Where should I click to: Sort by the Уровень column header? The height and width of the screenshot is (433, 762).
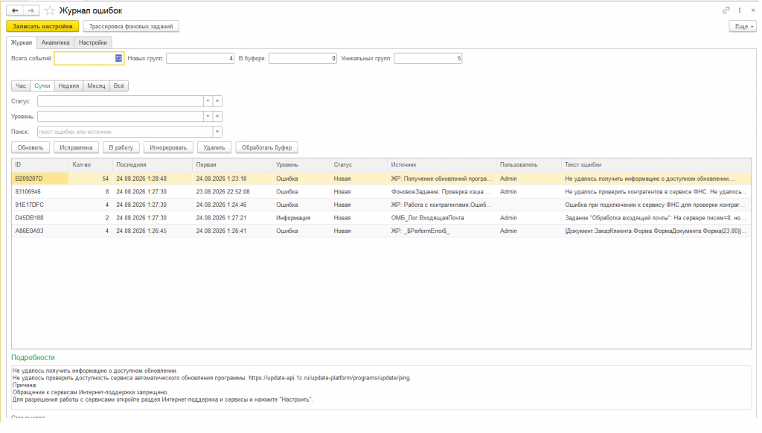click(301, 165)
